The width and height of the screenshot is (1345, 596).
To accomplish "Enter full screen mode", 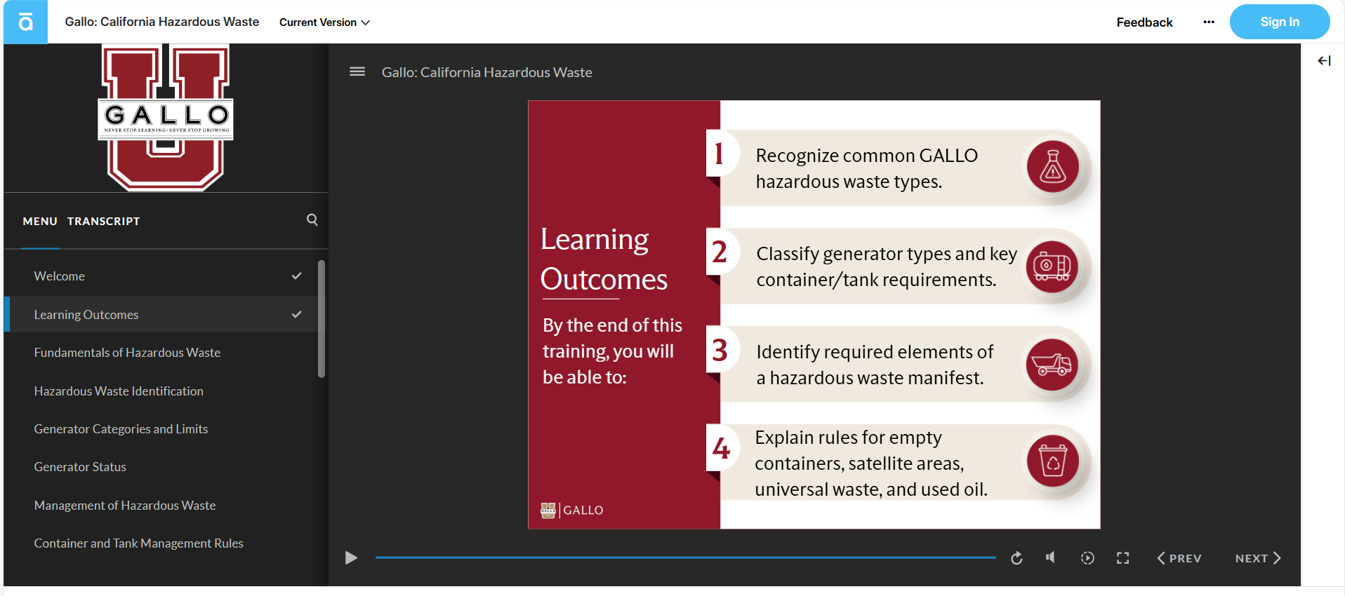I will tap(1123, 558).
